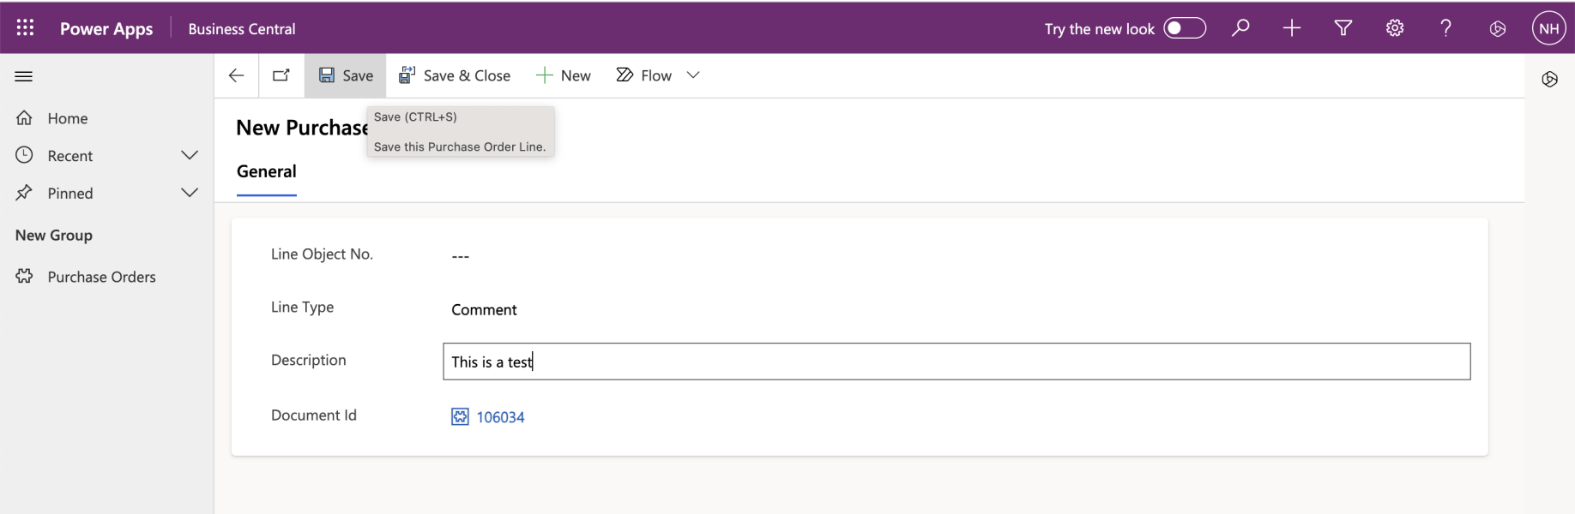Collapse the navigation hamburger menu

click(x=24, y=76)
